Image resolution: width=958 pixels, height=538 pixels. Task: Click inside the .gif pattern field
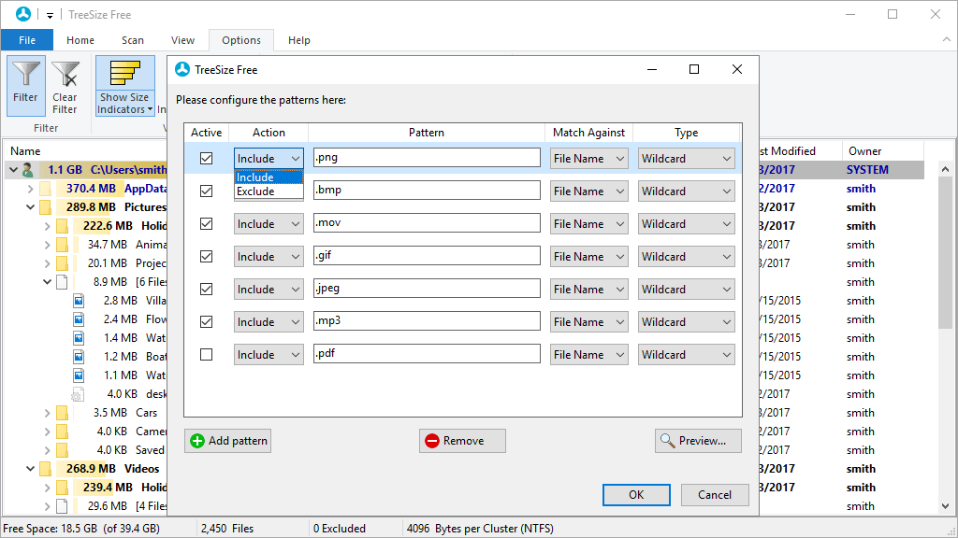[x=427, y=256]
